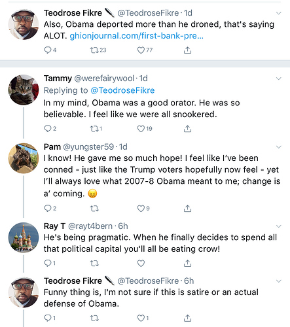
Task: Like Ray T's pragmatic tweet
Action: 141,264
